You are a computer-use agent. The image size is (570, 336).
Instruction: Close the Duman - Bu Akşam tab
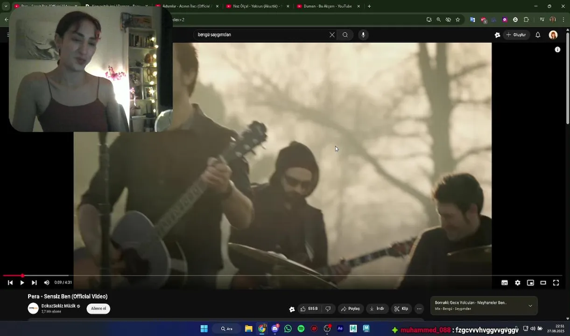tap(359, 6)
